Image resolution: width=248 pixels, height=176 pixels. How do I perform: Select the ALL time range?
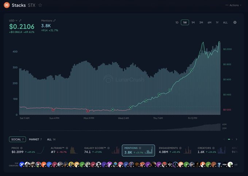point(225,23)
